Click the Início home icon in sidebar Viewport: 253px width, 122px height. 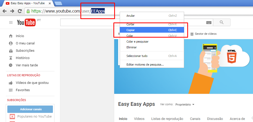(11, 36)
